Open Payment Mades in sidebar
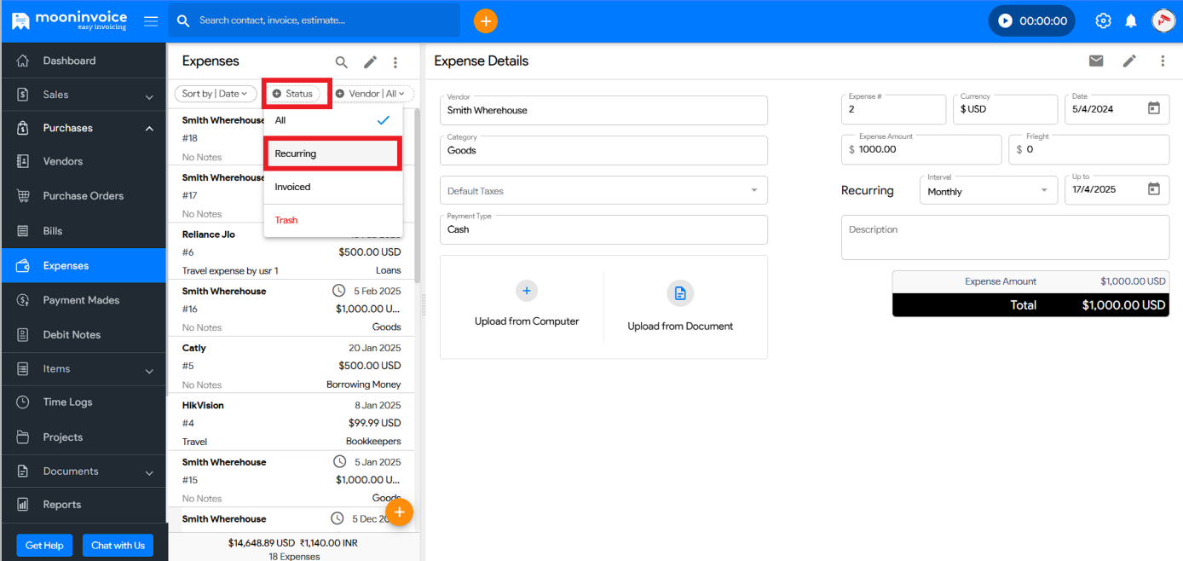Image resolution: width=1183 pixels, height=561 pixels. (84, 300)
